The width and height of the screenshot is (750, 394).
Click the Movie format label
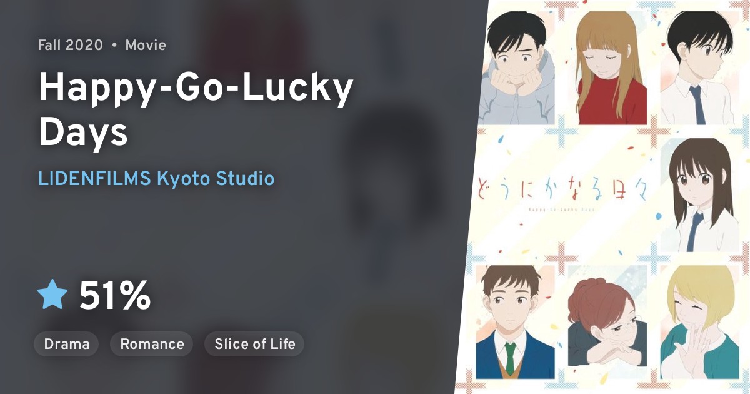coord(146,45)
